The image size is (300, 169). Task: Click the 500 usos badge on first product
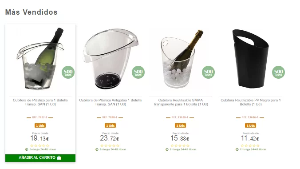pos(68,72)
